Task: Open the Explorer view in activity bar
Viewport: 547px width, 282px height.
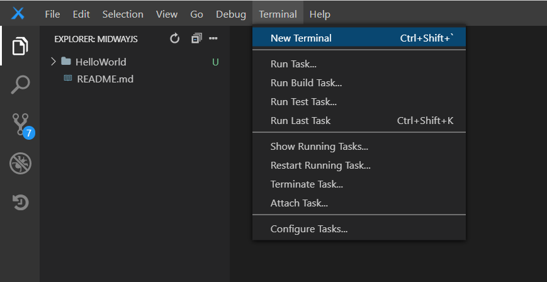Action: click(x=20, y=46)
